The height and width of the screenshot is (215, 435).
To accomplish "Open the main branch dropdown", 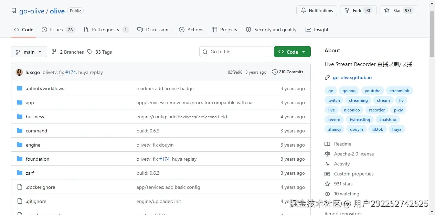I will (x=29, y=52).
